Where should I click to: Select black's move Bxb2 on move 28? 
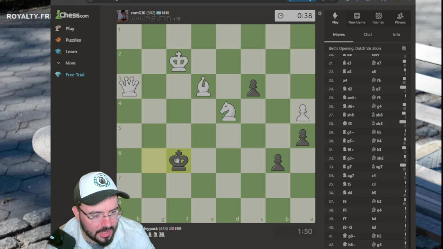[x=377, y=123]
